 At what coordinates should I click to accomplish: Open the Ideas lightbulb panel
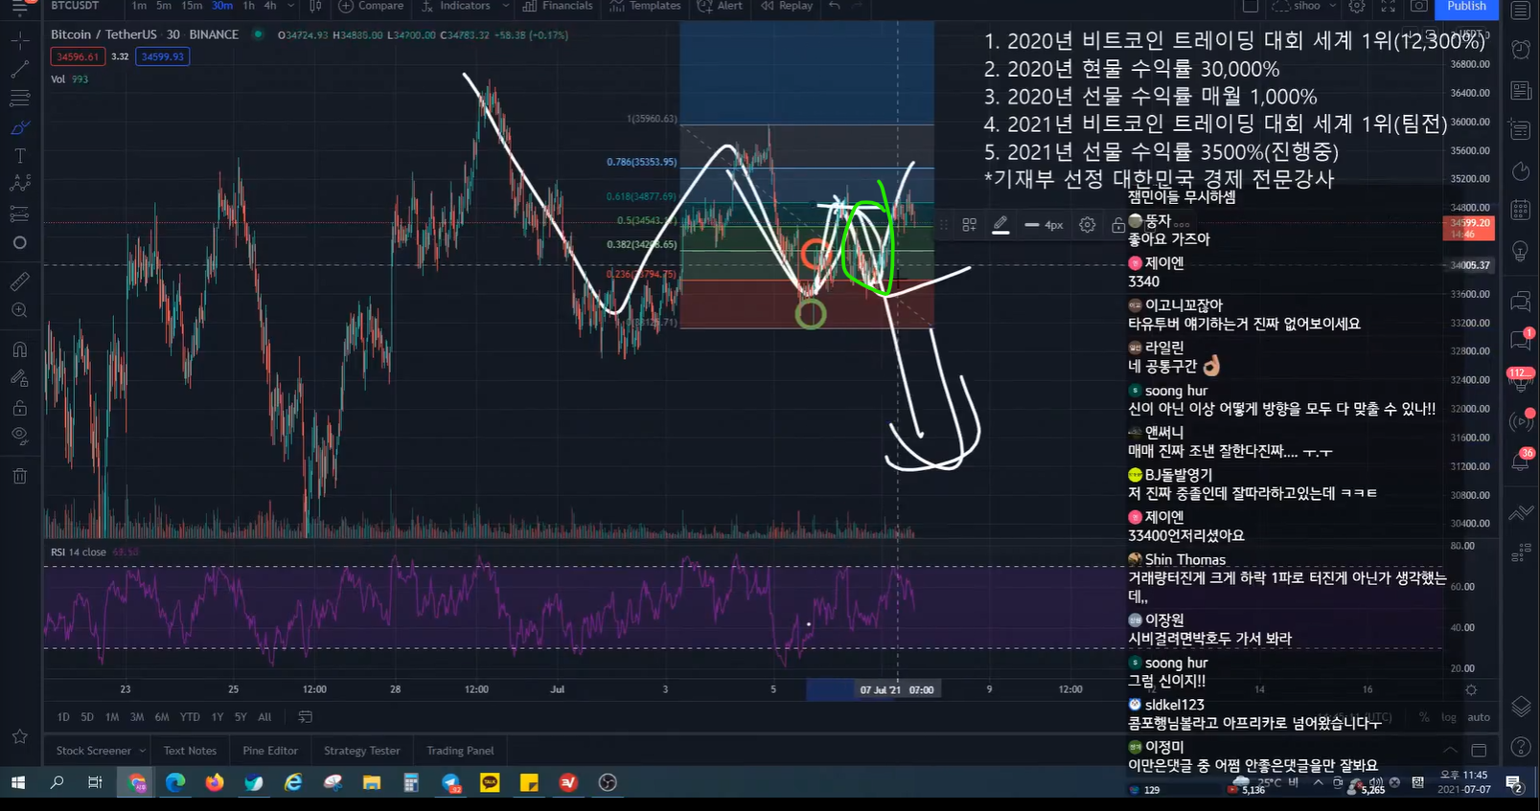(1521, 251)
